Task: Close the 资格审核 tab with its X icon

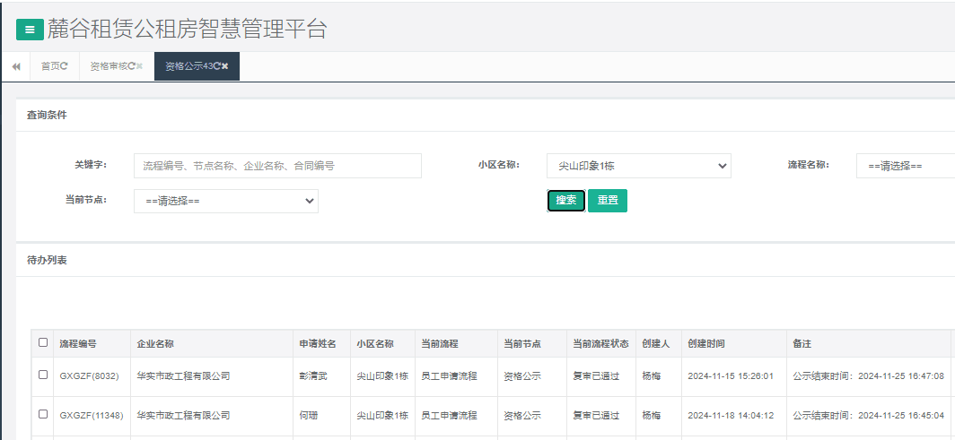Action: (x=140, y=66)
